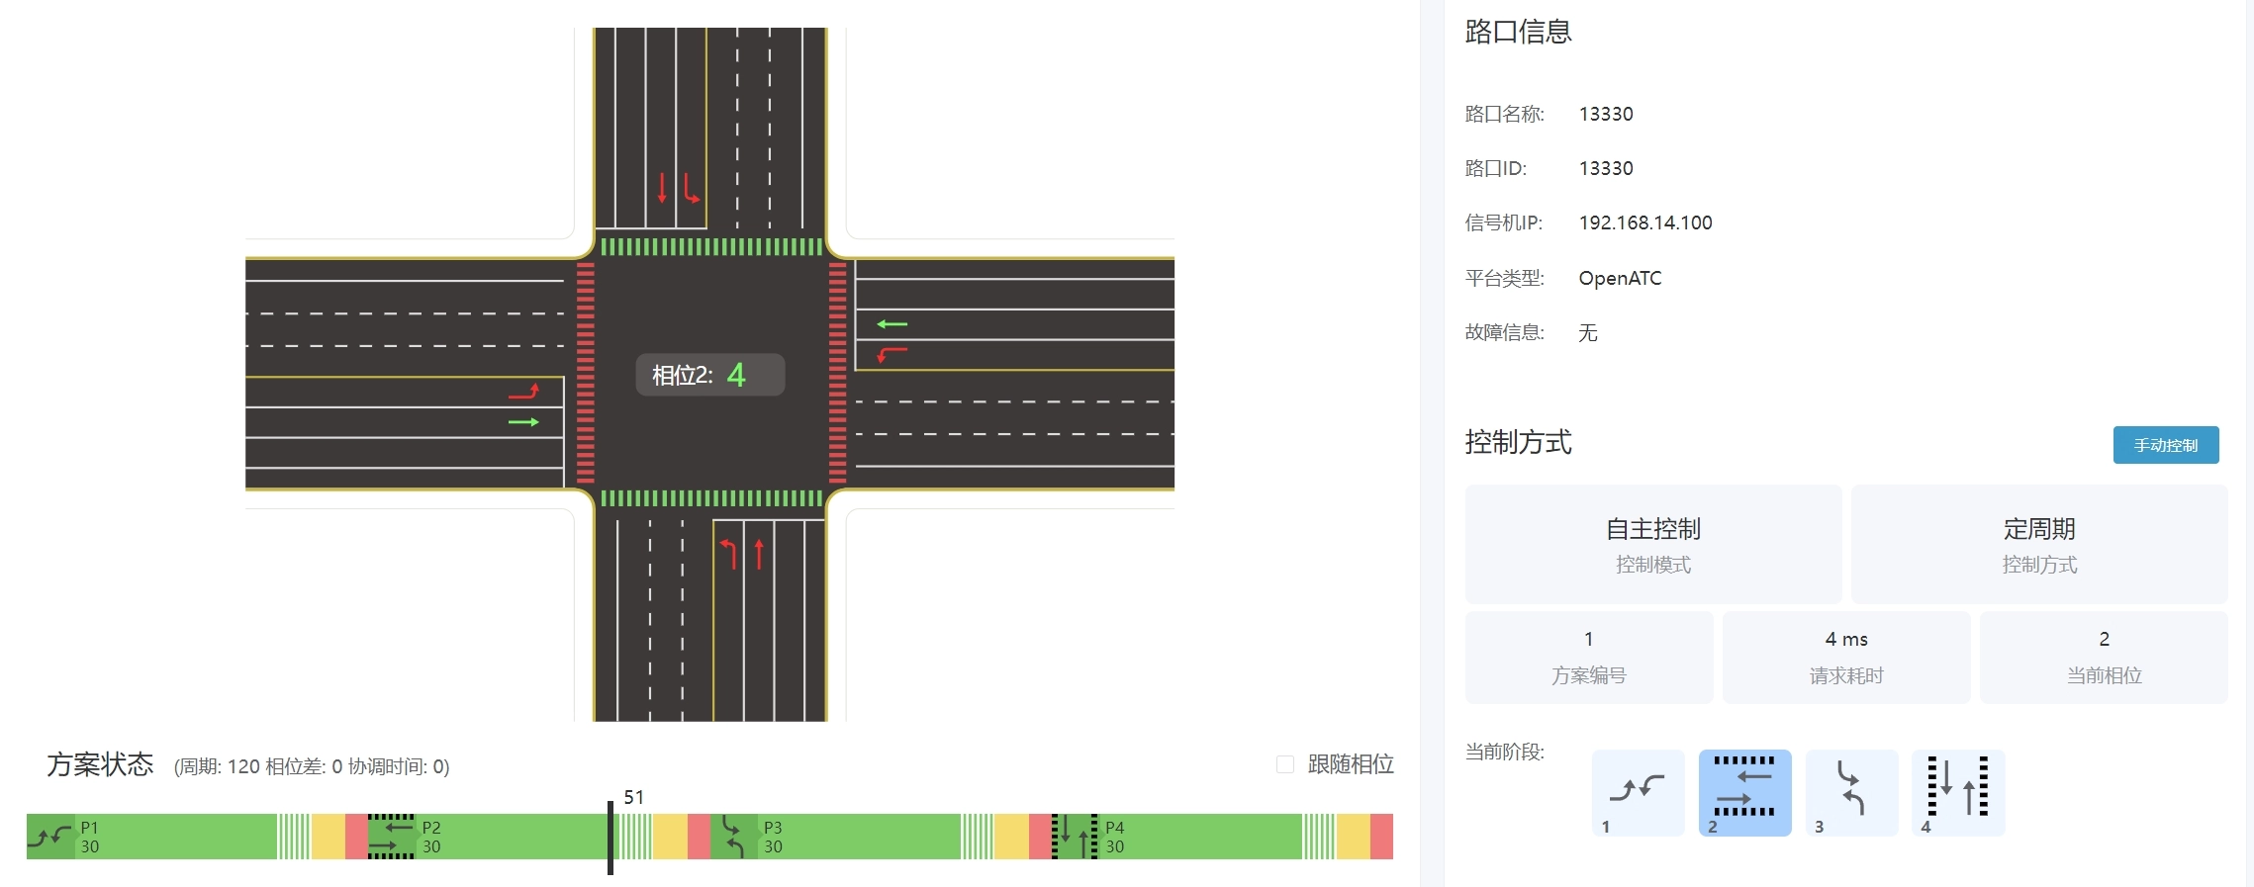The image size is (2254, 887).
Task: Enable the 跟随相位 checkbox
Action: click(1285, 764)
